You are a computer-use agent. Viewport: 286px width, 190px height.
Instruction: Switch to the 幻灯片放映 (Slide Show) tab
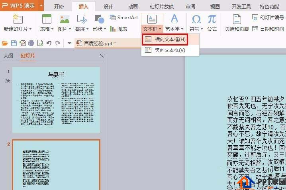click(162, 7)
